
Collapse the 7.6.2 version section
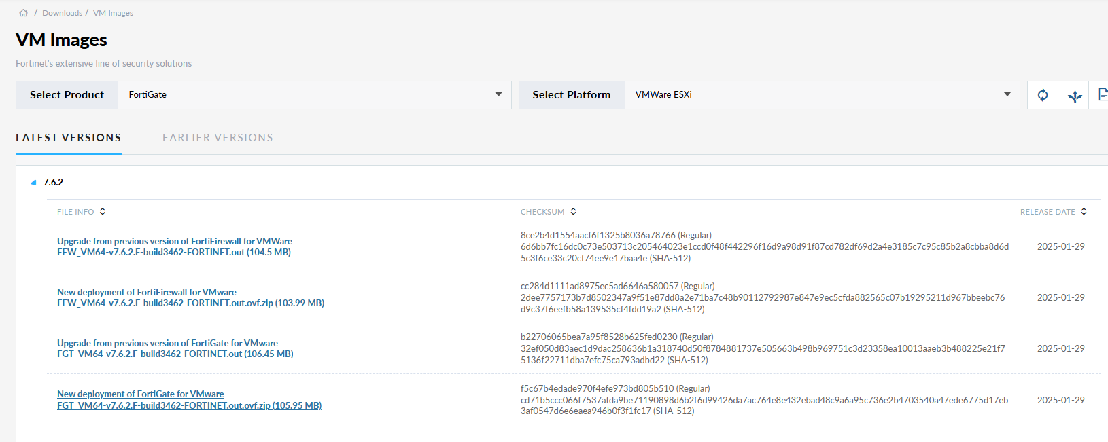point(33,183)
